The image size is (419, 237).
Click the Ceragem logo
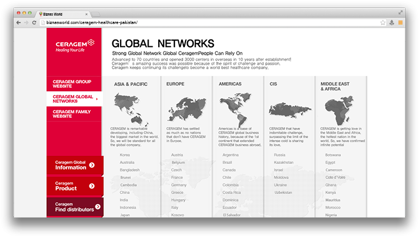pos(74,46)
